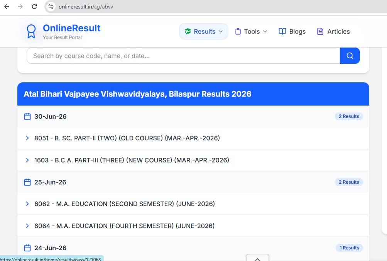
Task: Open 1603 - B.C.A. PART-III (THREE) result
Action: click(132, 160)
